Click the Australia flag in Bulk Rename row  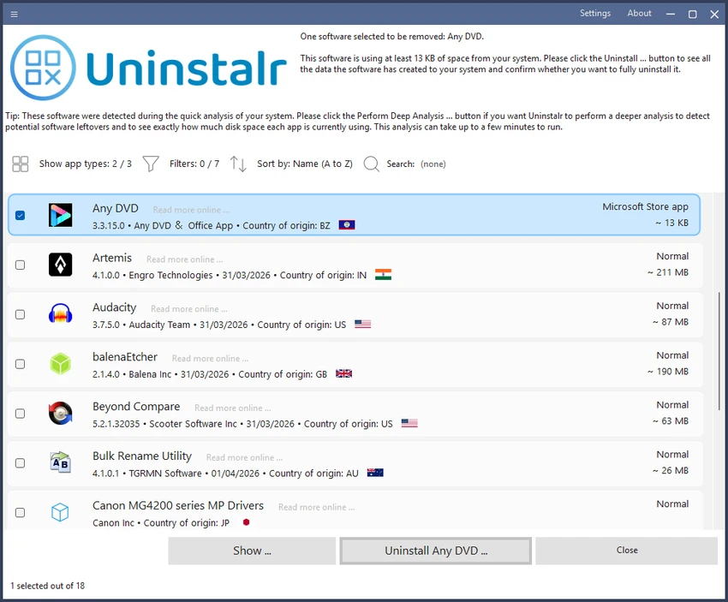click(x=375, y=473)
